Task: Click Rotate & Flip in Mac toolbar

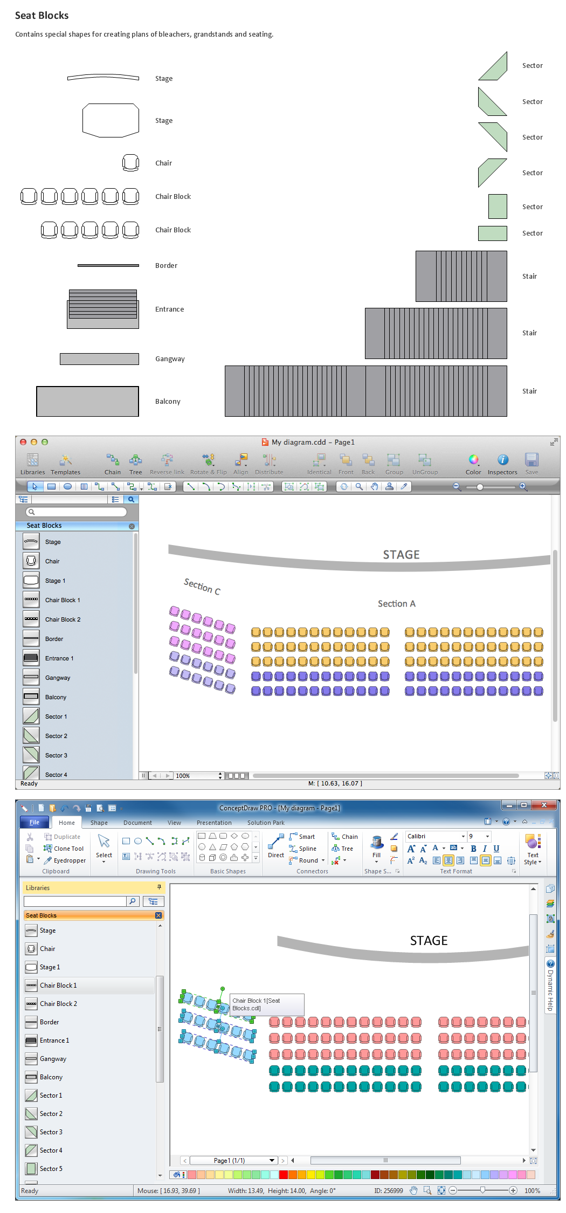Action: [209, 464]
